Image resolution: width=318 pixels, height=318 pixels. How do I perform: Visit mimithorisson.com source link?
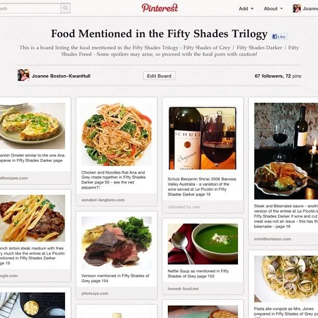272,239
